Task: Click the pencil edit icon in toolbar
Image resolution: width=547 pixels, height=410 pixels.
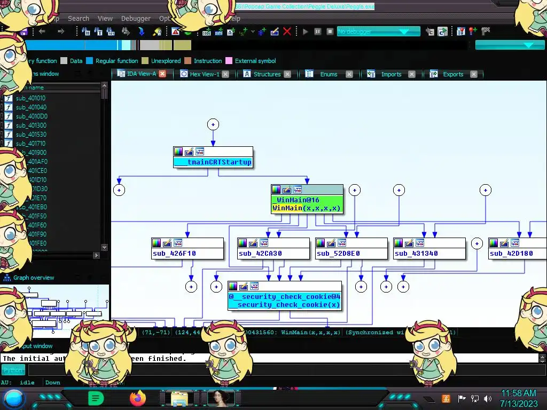Action: click(275, 31)
